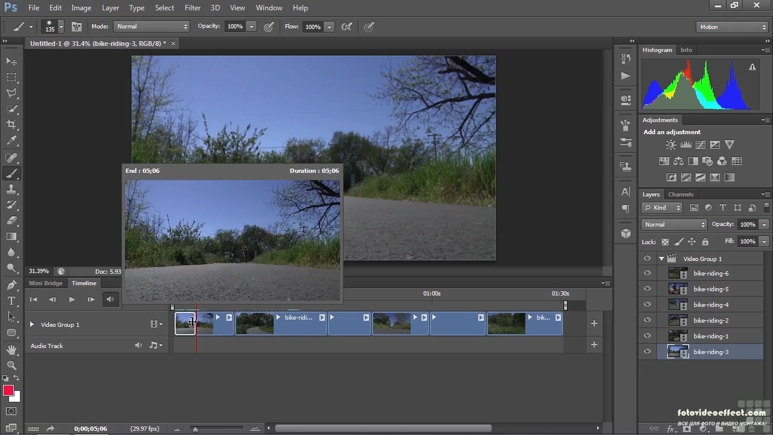
Task: Open the layer filter Kind dropdown
Action: pyautogui.click(x=662, y=207)
